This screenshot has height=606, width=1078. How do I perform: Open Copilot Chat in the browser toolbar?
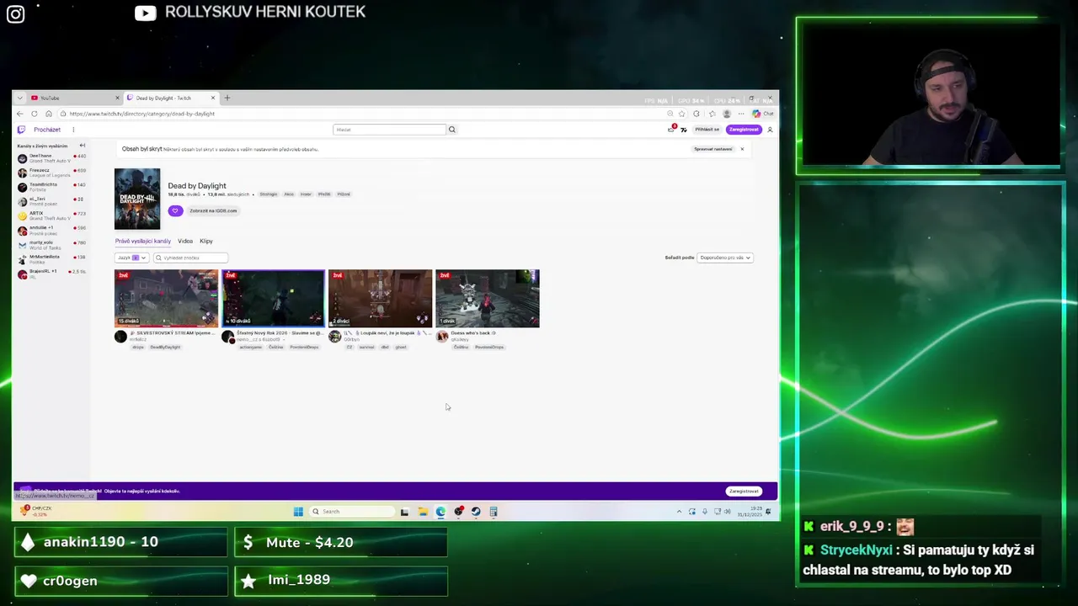tap(763, 114)
